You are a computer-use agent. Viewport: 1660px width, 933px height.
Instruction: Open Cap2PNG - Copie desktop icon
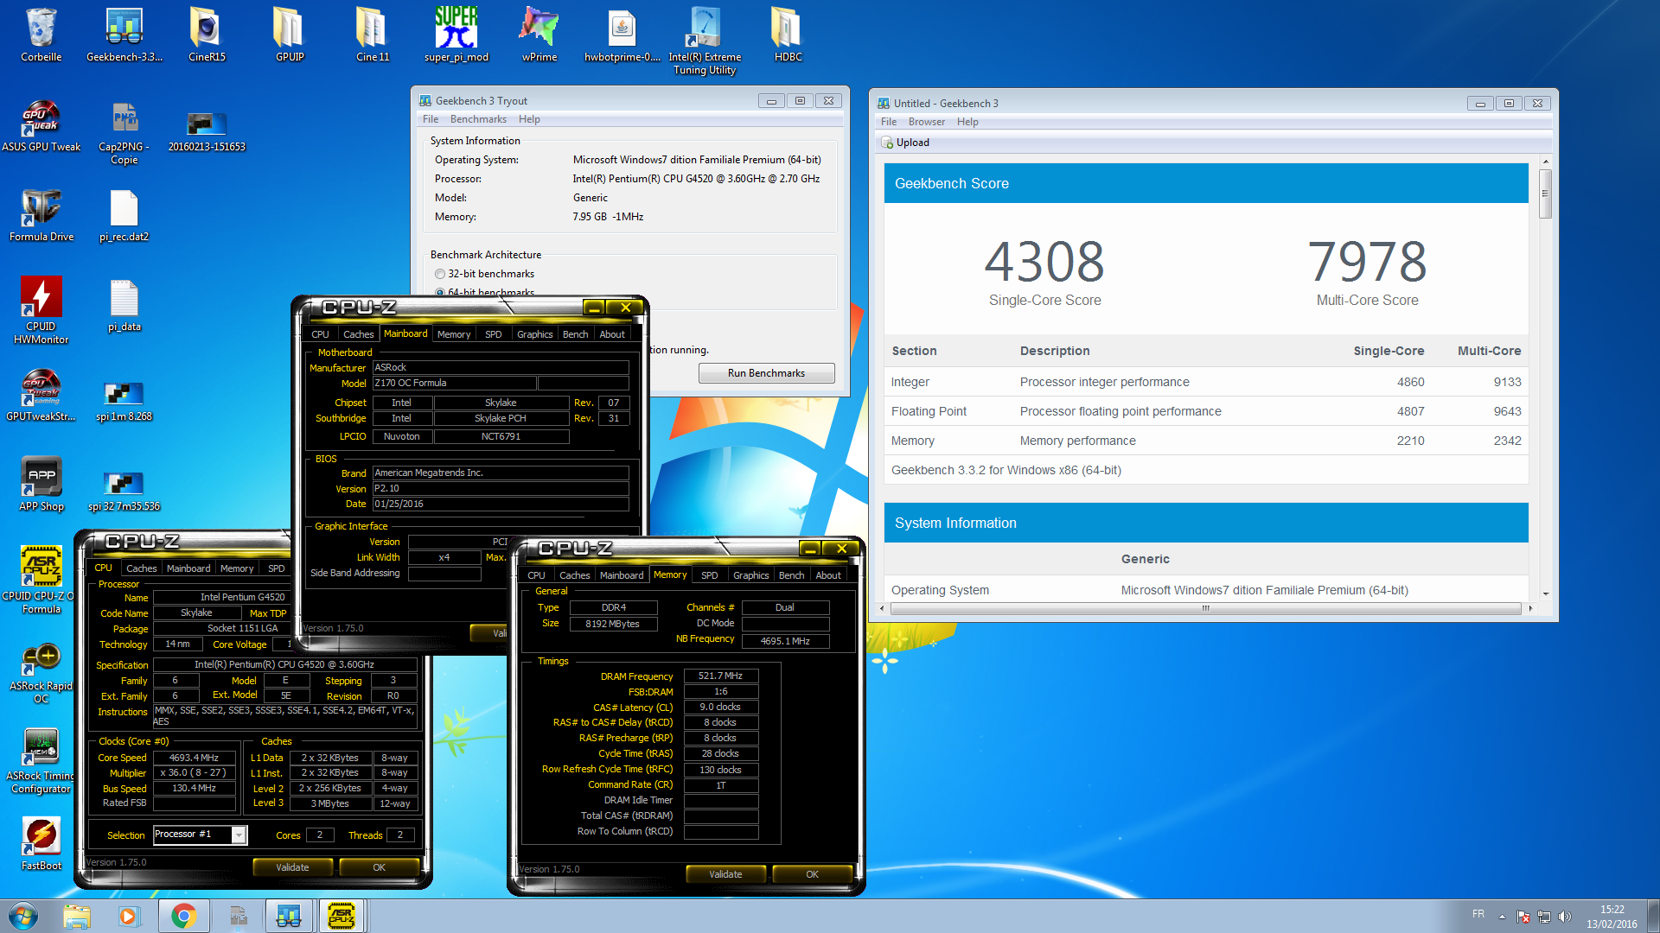tap(124, 133)
